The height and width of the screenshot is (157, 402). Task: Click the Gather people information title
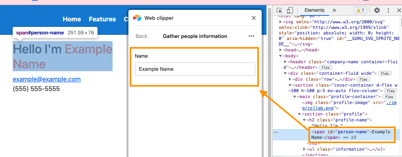[195, 36]
